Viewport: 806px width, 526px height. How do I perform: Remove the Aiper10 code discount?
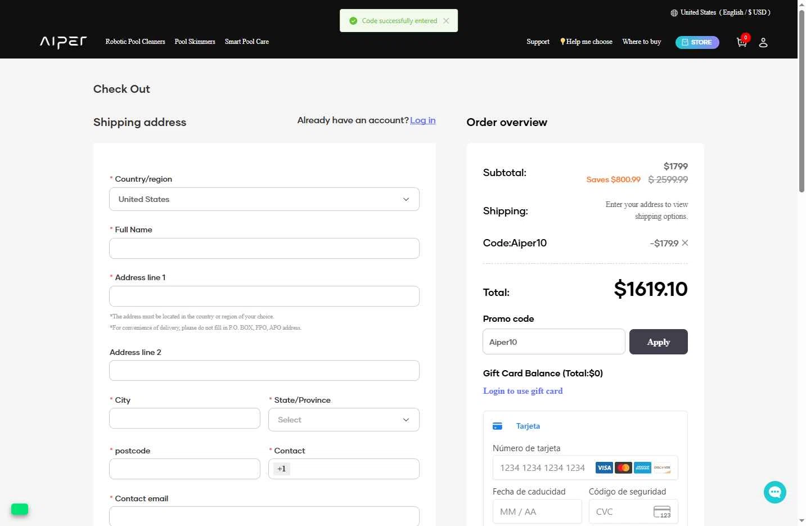coord(685,243)
